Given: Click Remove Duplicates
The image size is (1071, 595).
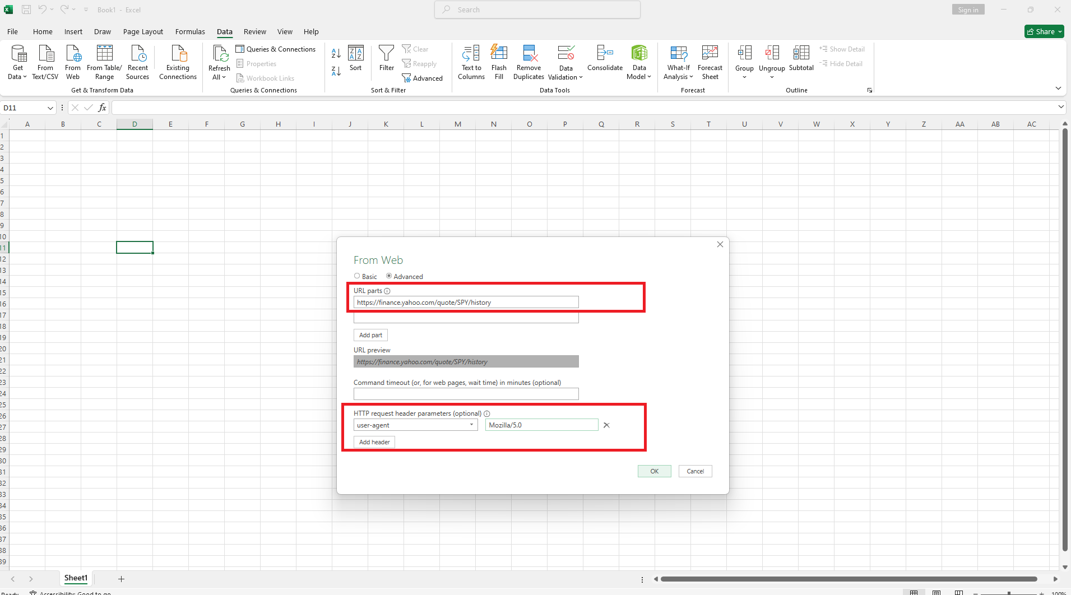Looking at the screenshot, I should pyautogui.click(x=528, y=62).
